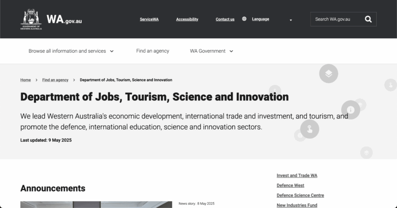Expand the WA Government menu
The image size is (397, 208).
tap(211, 51)
